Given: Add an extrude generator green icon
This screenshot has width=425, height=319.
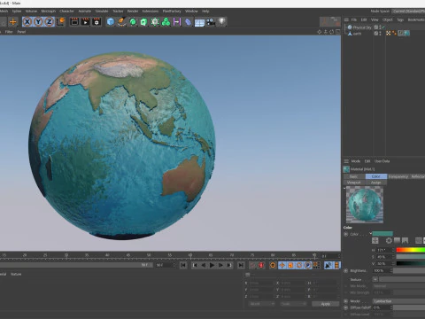Looking at the screenshot, I should click(143, 22).
